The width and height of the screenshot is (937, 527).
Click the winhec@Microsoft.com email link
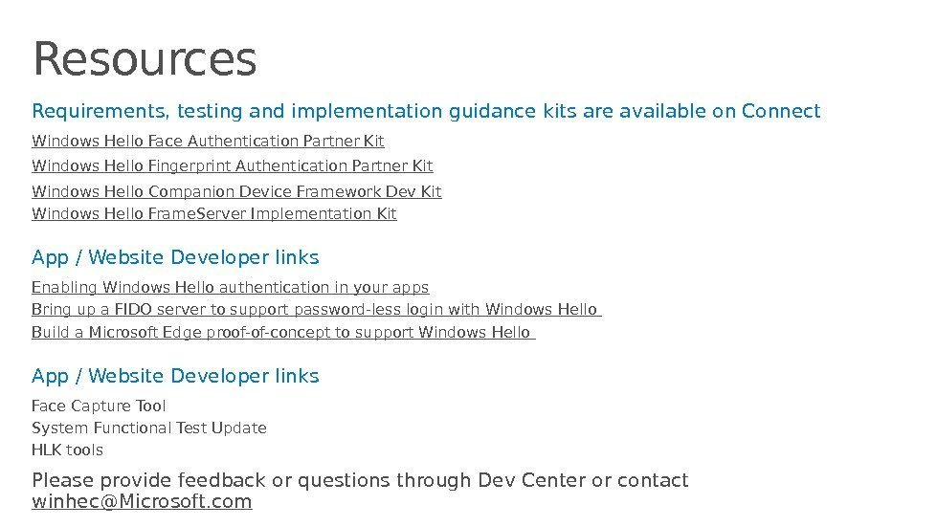pos(142,502)
